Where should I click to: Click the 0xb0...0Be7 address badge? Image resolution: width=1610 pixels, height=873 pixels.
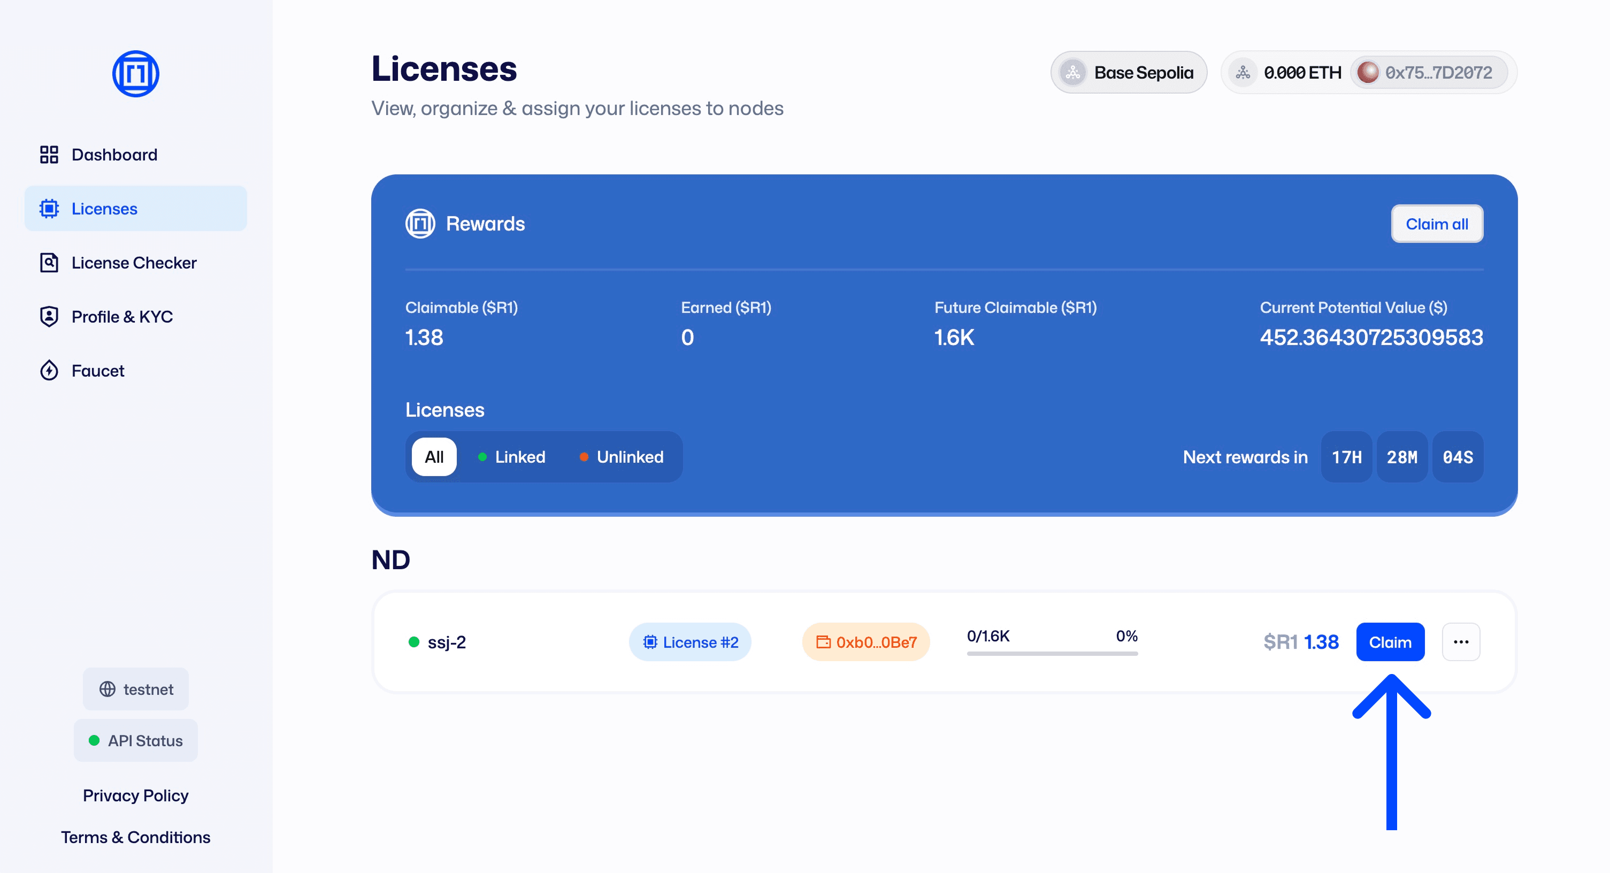coord(865,642)
